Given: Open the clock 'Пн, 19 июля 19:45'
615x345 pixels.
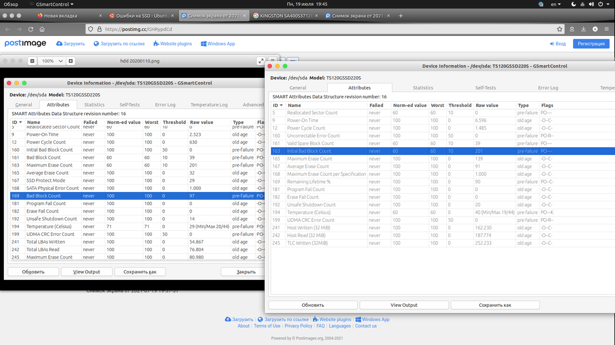Looking at the screenshot, I should pyautogui.click(x=307, y=4).
